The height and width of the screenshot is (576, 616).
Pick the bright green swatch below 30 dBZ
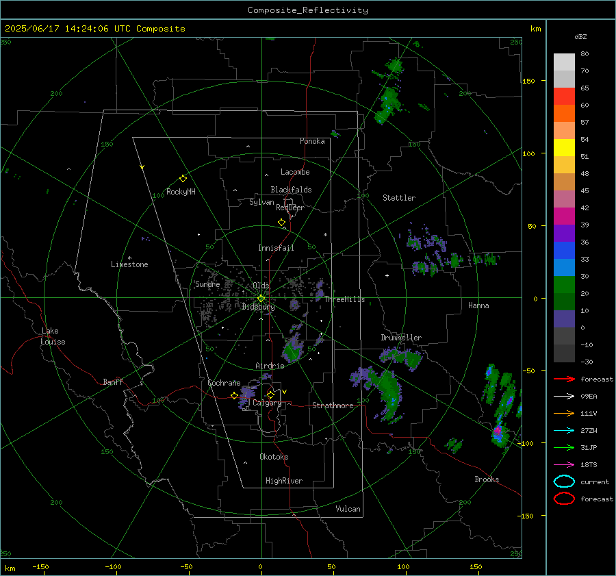pos(564,285)
